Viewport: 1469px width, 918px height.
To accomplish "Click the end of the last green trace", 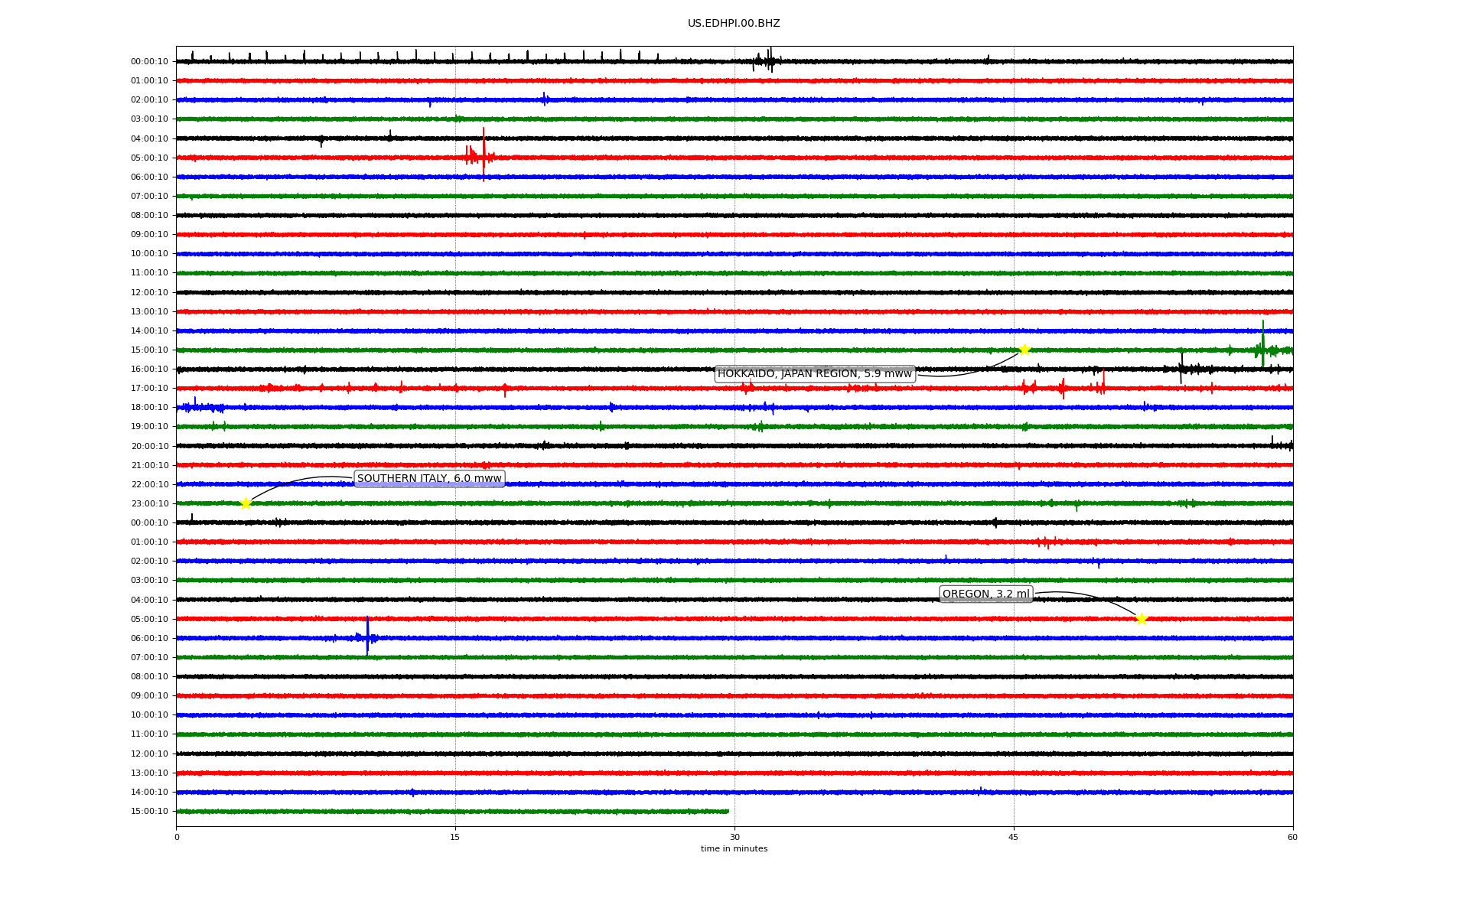I will click(x=727, y=811).
